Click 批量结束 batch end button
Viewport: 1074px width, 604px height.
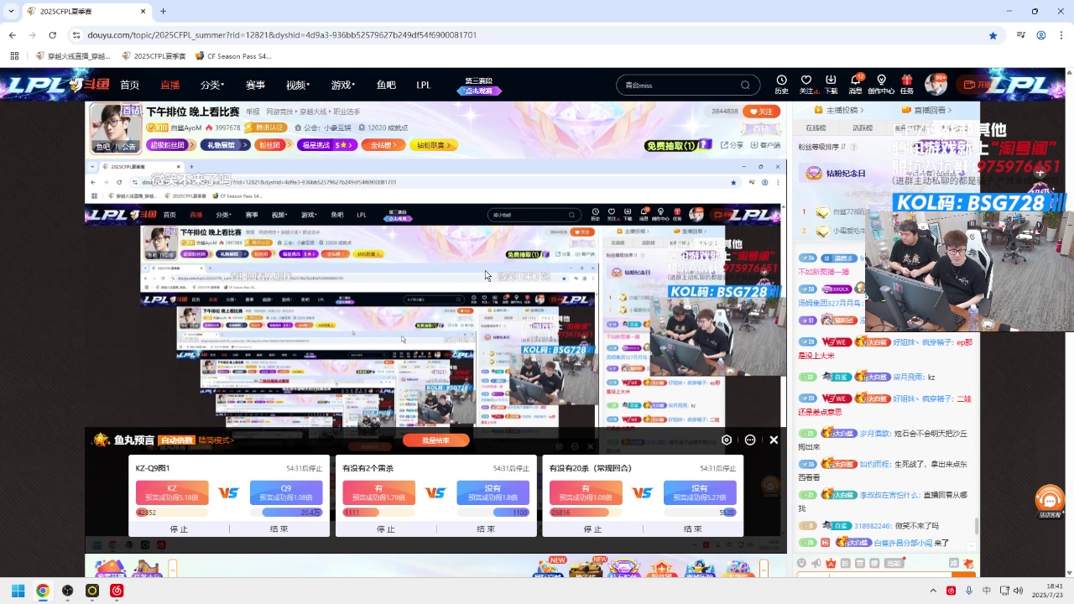[435, 440]
